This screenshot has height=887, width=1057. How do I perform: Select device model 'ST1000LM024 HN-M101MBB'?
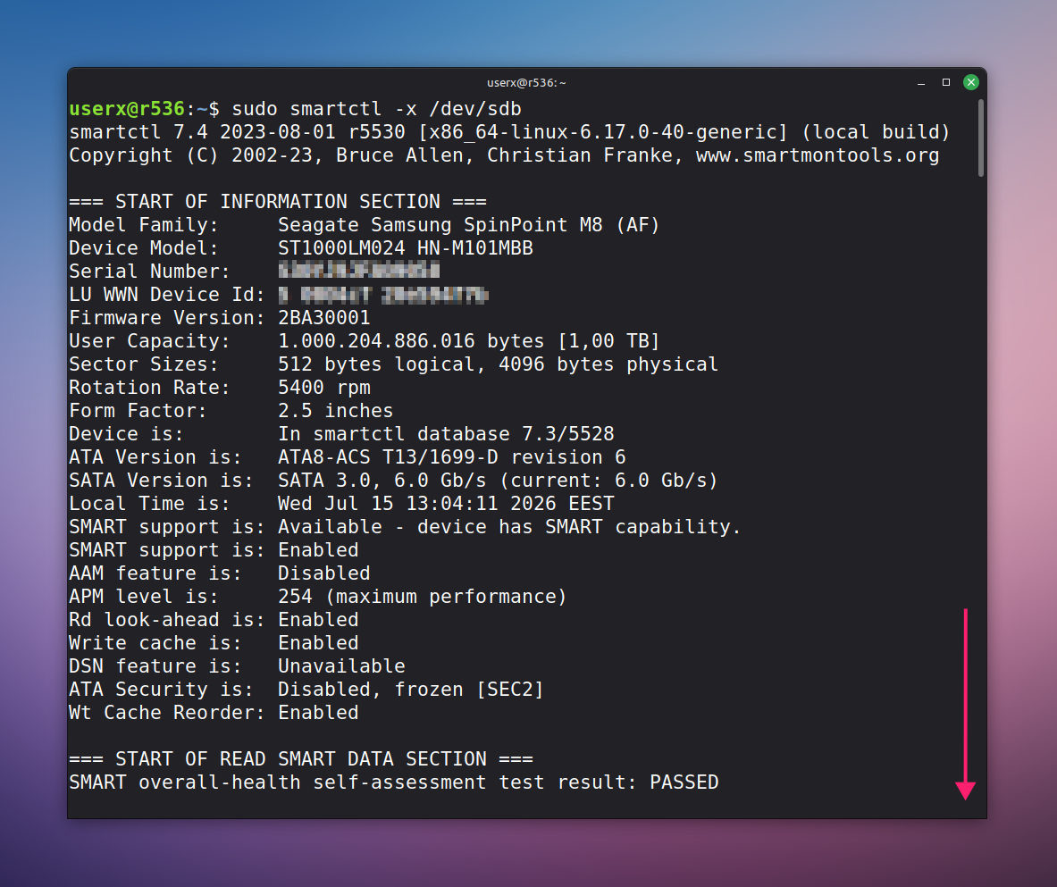click(x=405, y=248)
